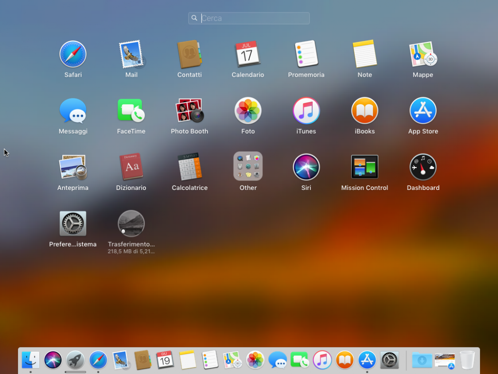The width and height of the screenshot is (498, 374).
Task: Open Photo Booth app
Action: pos(189,111)
